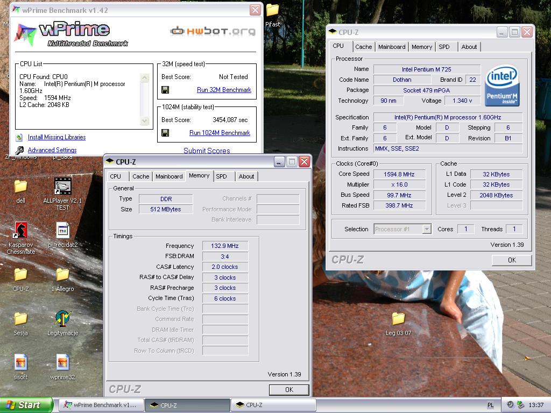Open the Windows Start menu

[26, 405]
